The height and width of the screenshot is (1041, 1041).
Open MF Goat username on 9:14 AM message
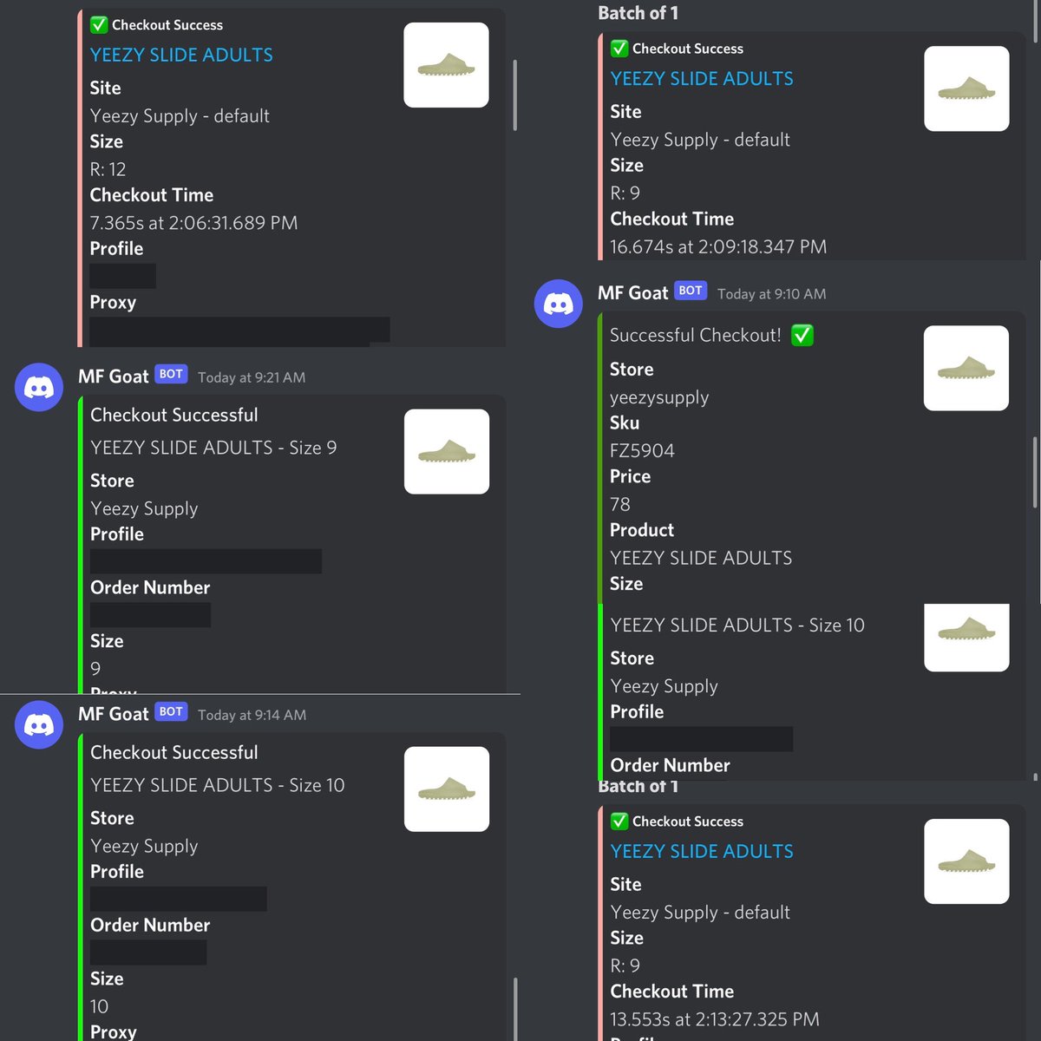tap(114, 714)
